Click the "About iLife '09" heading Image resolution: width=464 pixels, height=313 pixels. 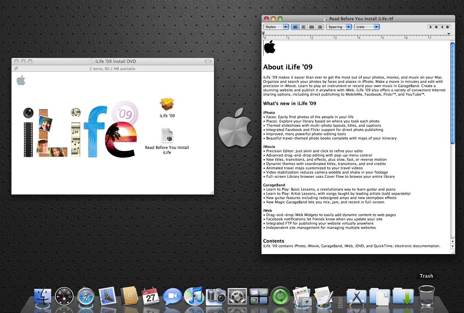coord(288,67)
